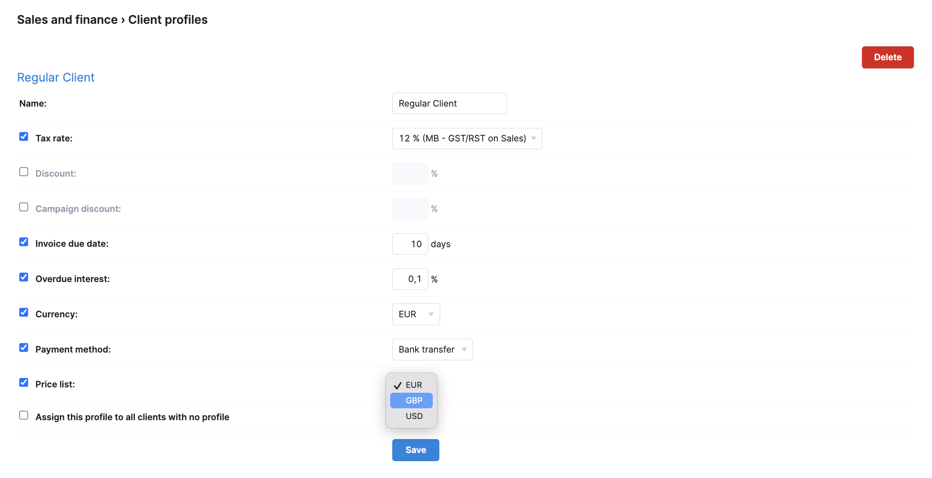Click the Campaign discount percent field
Screen dimensions: 932x478
[x=410, y=209]
